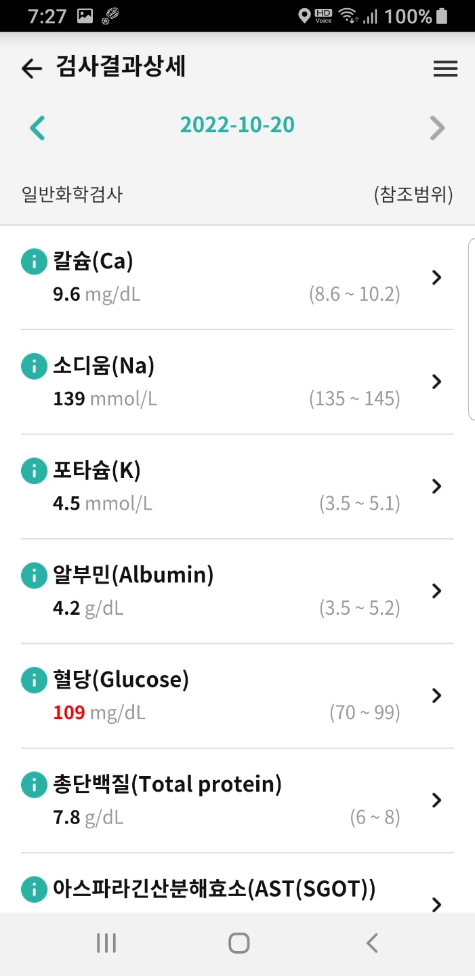Open 혈당(Glucose) details chevron
The width and height of the screenshot is (475, 976).
[437, 695]
